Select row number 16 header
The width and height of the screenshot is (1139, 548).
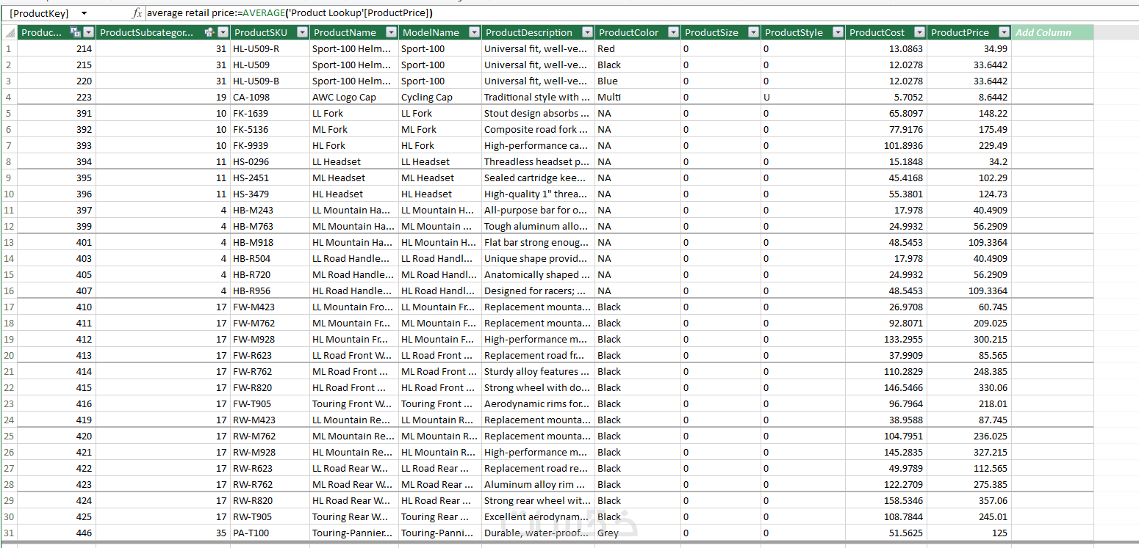[x=9, y=291]
